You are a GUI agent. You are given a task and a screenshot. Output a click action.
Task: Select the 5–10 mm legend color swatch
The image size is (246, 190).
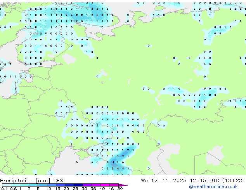pyautogui.click(x=42, y=185)
